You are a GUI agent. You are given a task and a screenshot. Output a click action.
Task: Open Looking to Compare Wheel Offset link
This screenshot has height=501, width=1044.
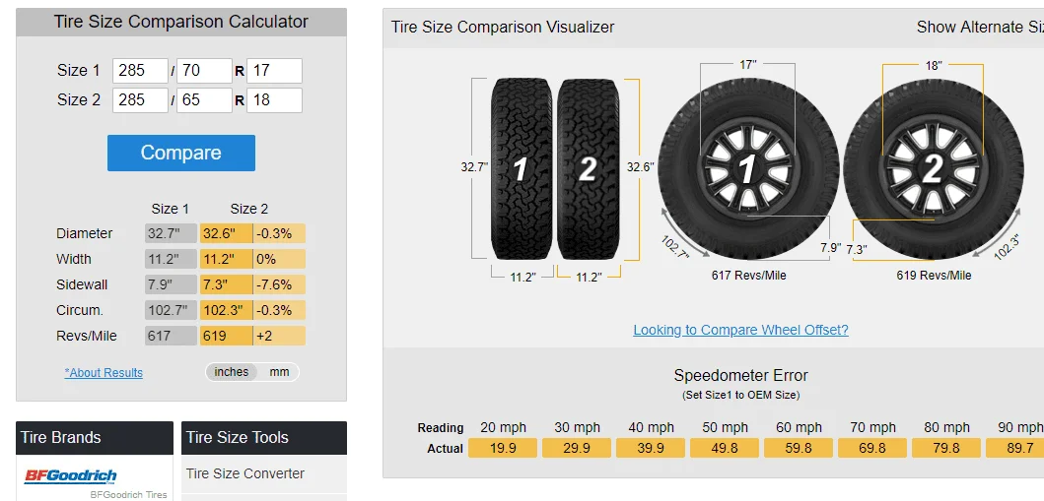point(740,330)
